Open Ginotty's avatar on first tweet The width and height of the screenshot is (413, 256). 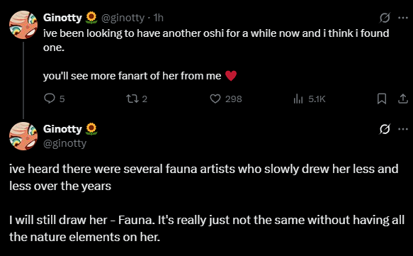pyautogui.click(x=23, y=25)
